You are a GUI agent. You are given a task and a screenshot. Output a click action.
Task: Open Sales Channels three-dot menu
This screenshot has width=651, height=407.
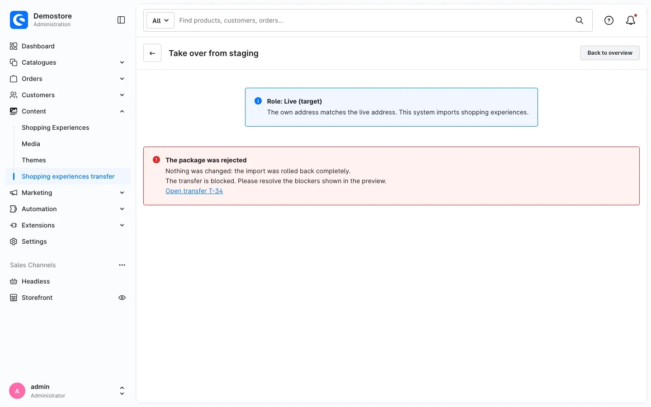click(122, 265)
